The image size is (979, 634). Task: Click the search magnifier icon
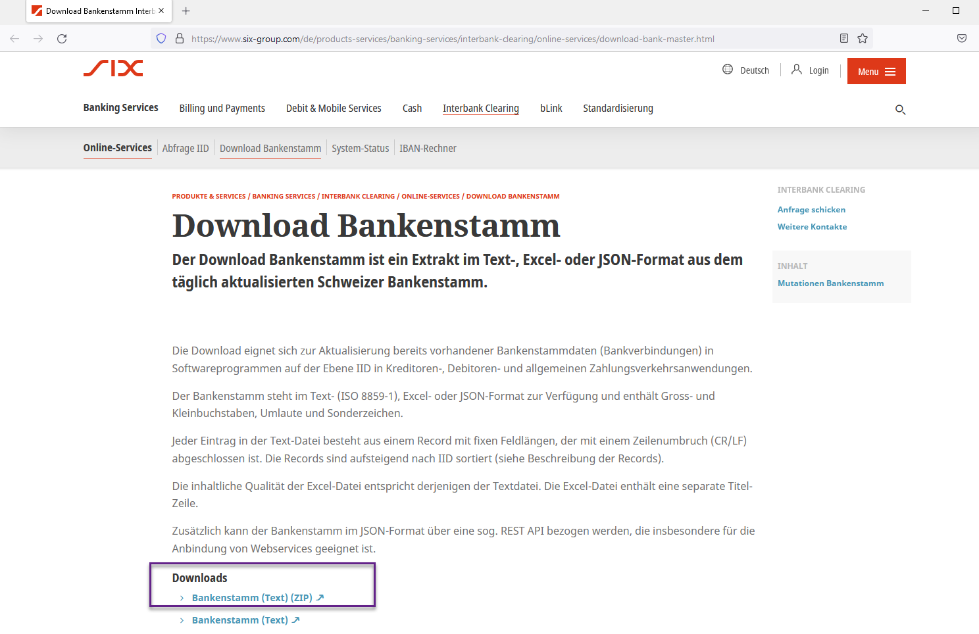point(901,110)
